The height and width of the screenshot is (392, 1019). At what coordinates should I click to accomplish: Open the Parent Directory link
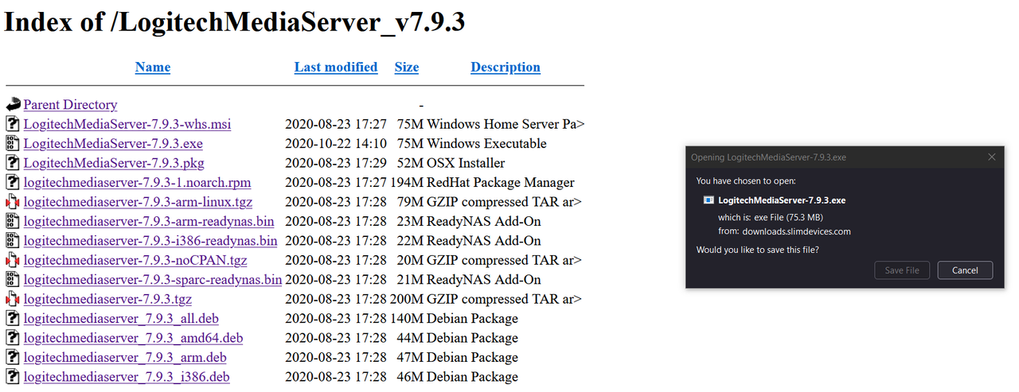70,104
